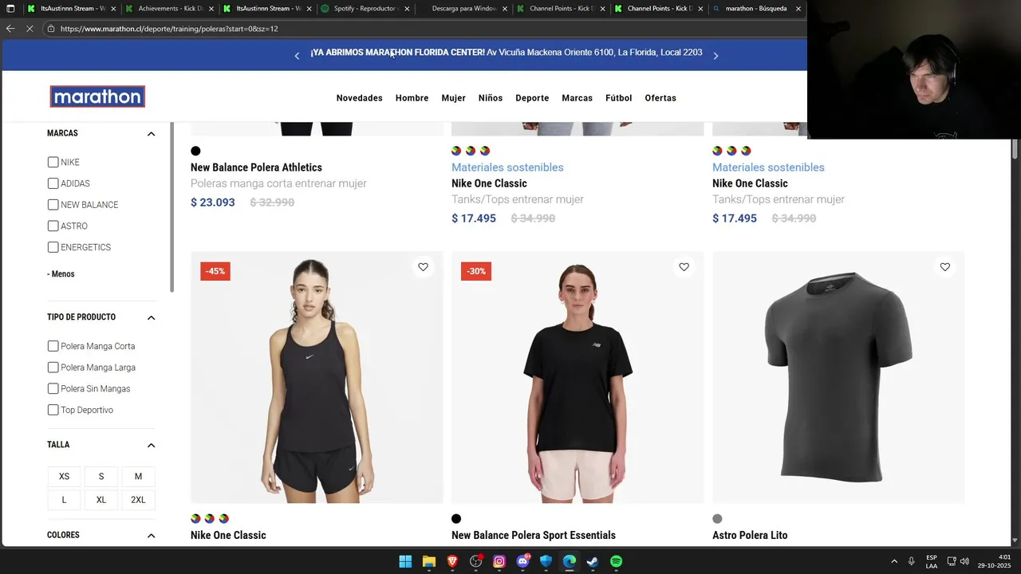Open New Balance Polera Sport Essentials product
Screen dimensions: 1021x574
pos(534,536)
